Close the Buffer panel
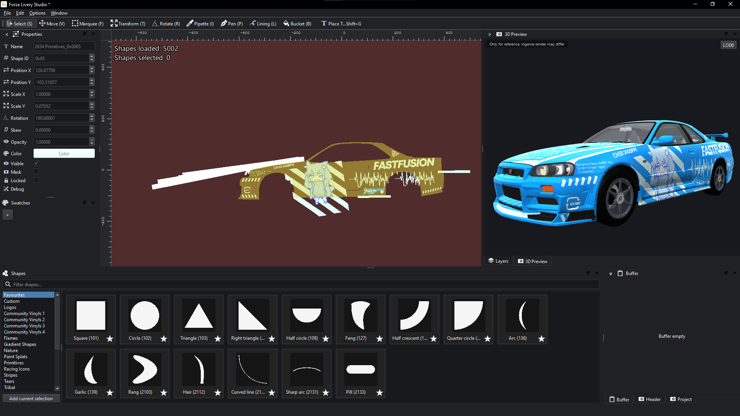The width and height of the screenshot is (740, 416). pos(735,273)
